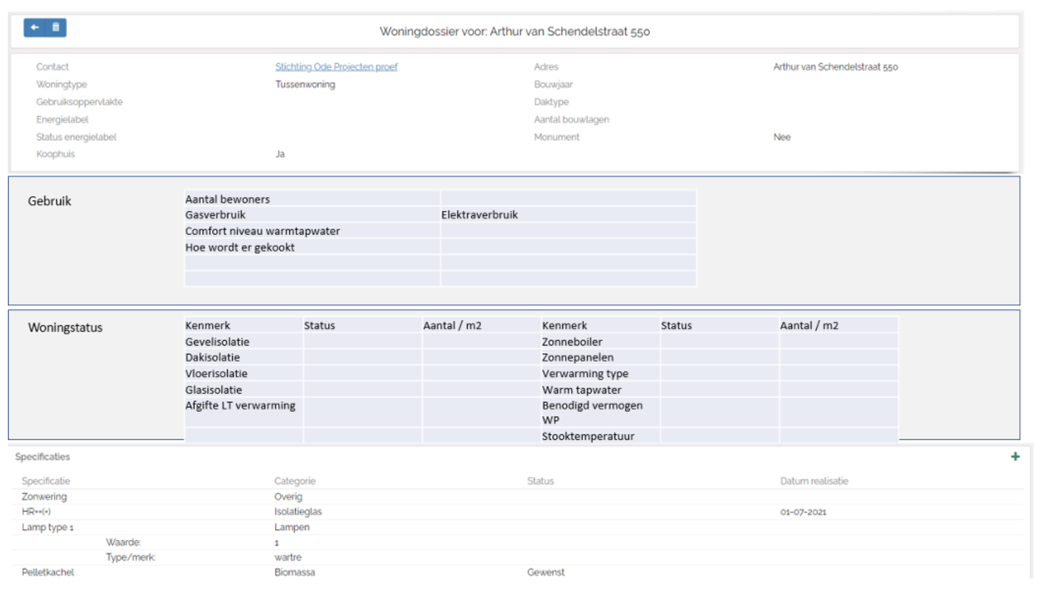This screenshot has width=1039, height=605.
Task: Click the Status cell for Gevelisolatie
Action: coord(362,341)
